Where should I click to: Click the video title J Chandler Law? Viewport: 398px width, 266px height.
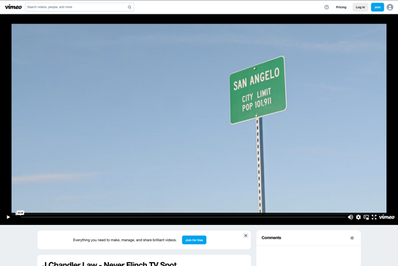coord(110,263)
